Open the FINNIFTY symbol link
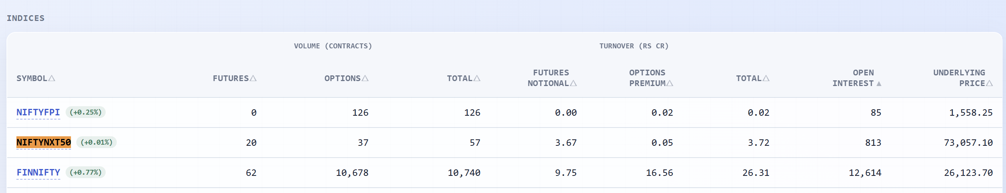Viewport: 1006px width, 193px height. pyautogui.click(x=38, y=172)
